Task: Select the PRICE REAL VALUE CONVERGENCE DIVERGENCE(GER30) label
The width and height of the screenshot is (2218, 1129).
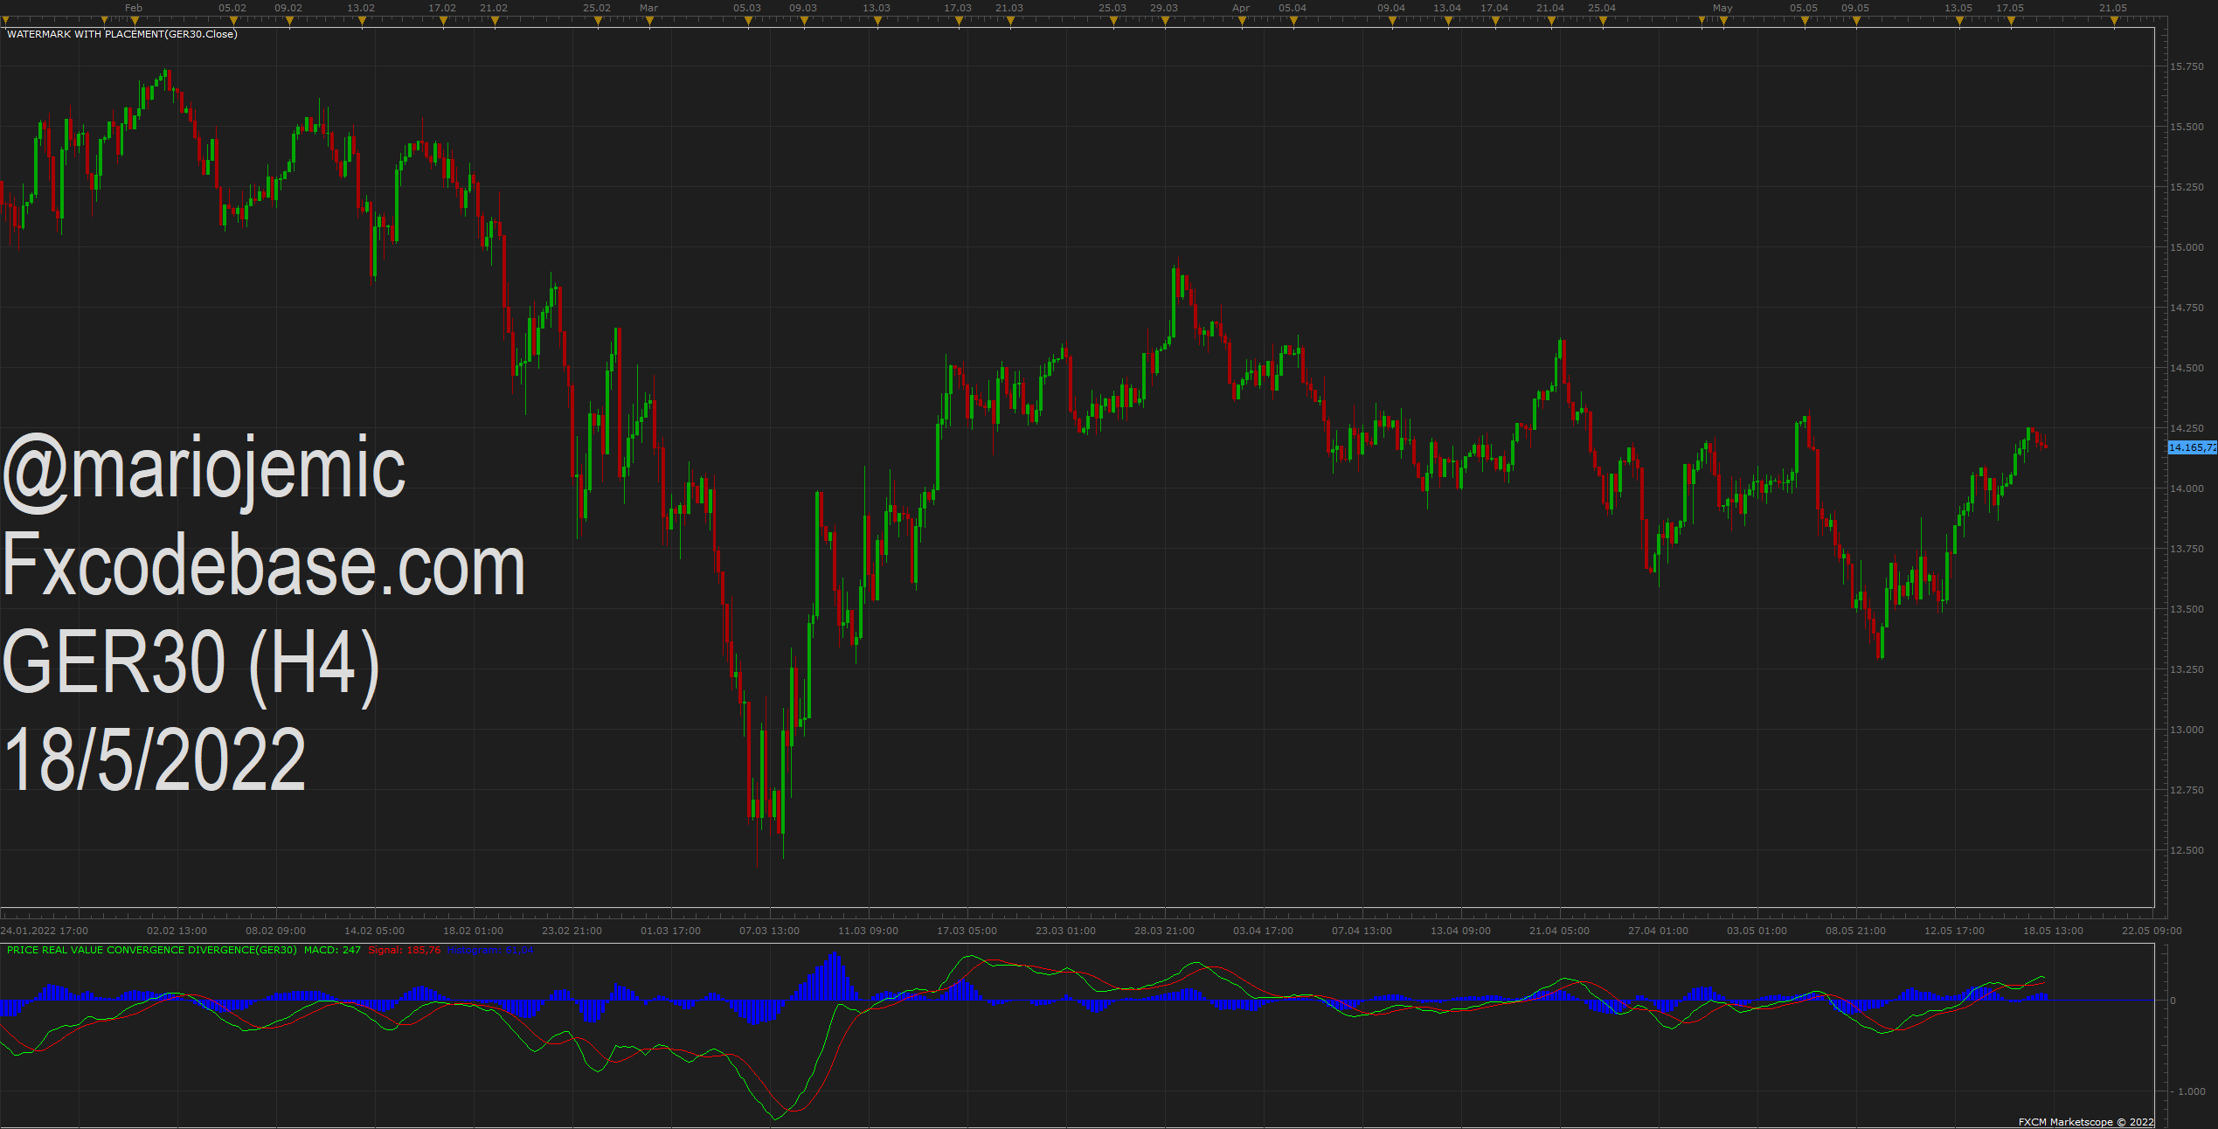Action: (152, 950)
